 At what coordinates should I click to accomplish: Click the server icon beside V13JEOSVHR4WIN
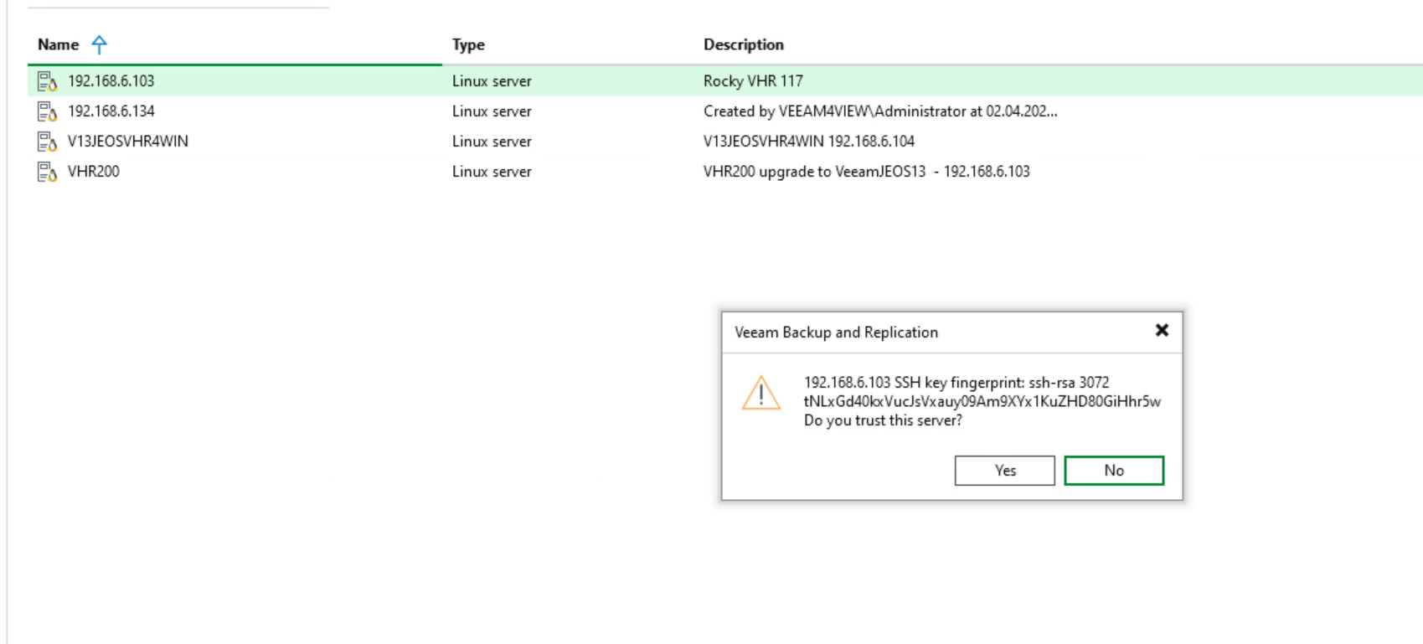tap(47, 142)
